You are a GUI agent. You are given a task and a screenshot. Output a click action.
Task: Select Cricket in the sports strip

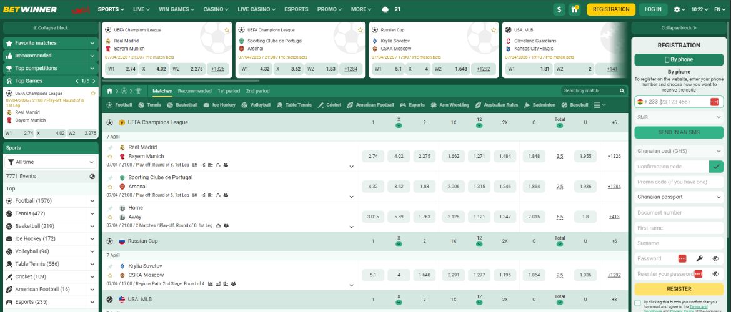click(329, 105)
